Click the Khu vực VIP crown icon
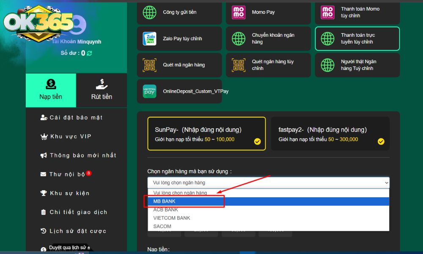 [44, 137]
